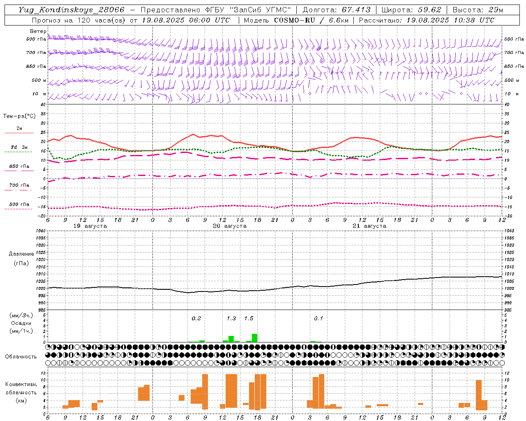Select the Долгота: 67.413 value
The width and height of the screenshot is (526, 421).
pyautogui.click(x=337, y=10)
